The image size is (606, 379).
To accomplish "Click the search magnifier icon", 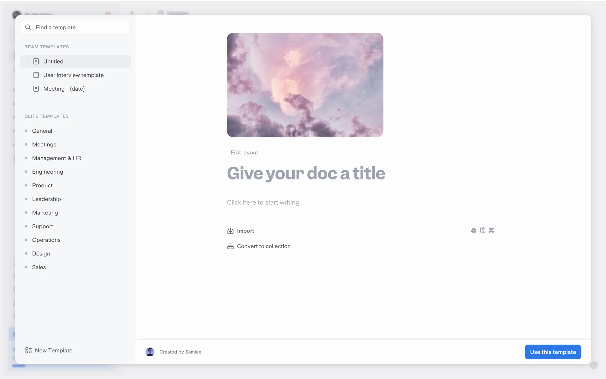I will 28,27.
